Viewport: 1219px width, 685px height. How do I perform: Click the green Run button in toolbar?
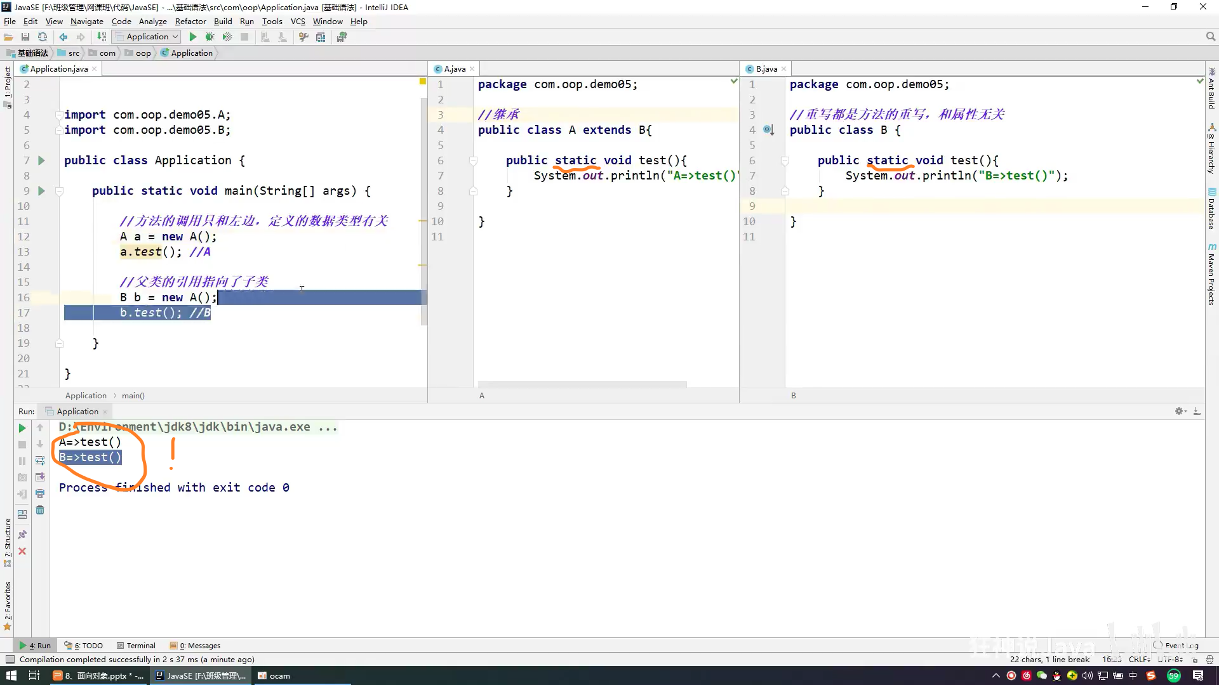click(x=193, y=37)
